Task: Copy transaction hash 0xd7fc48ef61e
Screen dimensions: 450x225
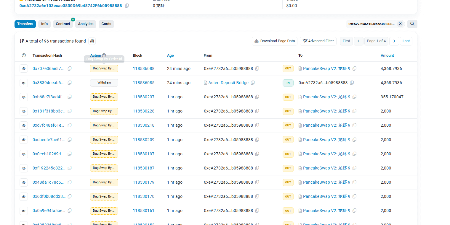Action: tap(70, 125)
